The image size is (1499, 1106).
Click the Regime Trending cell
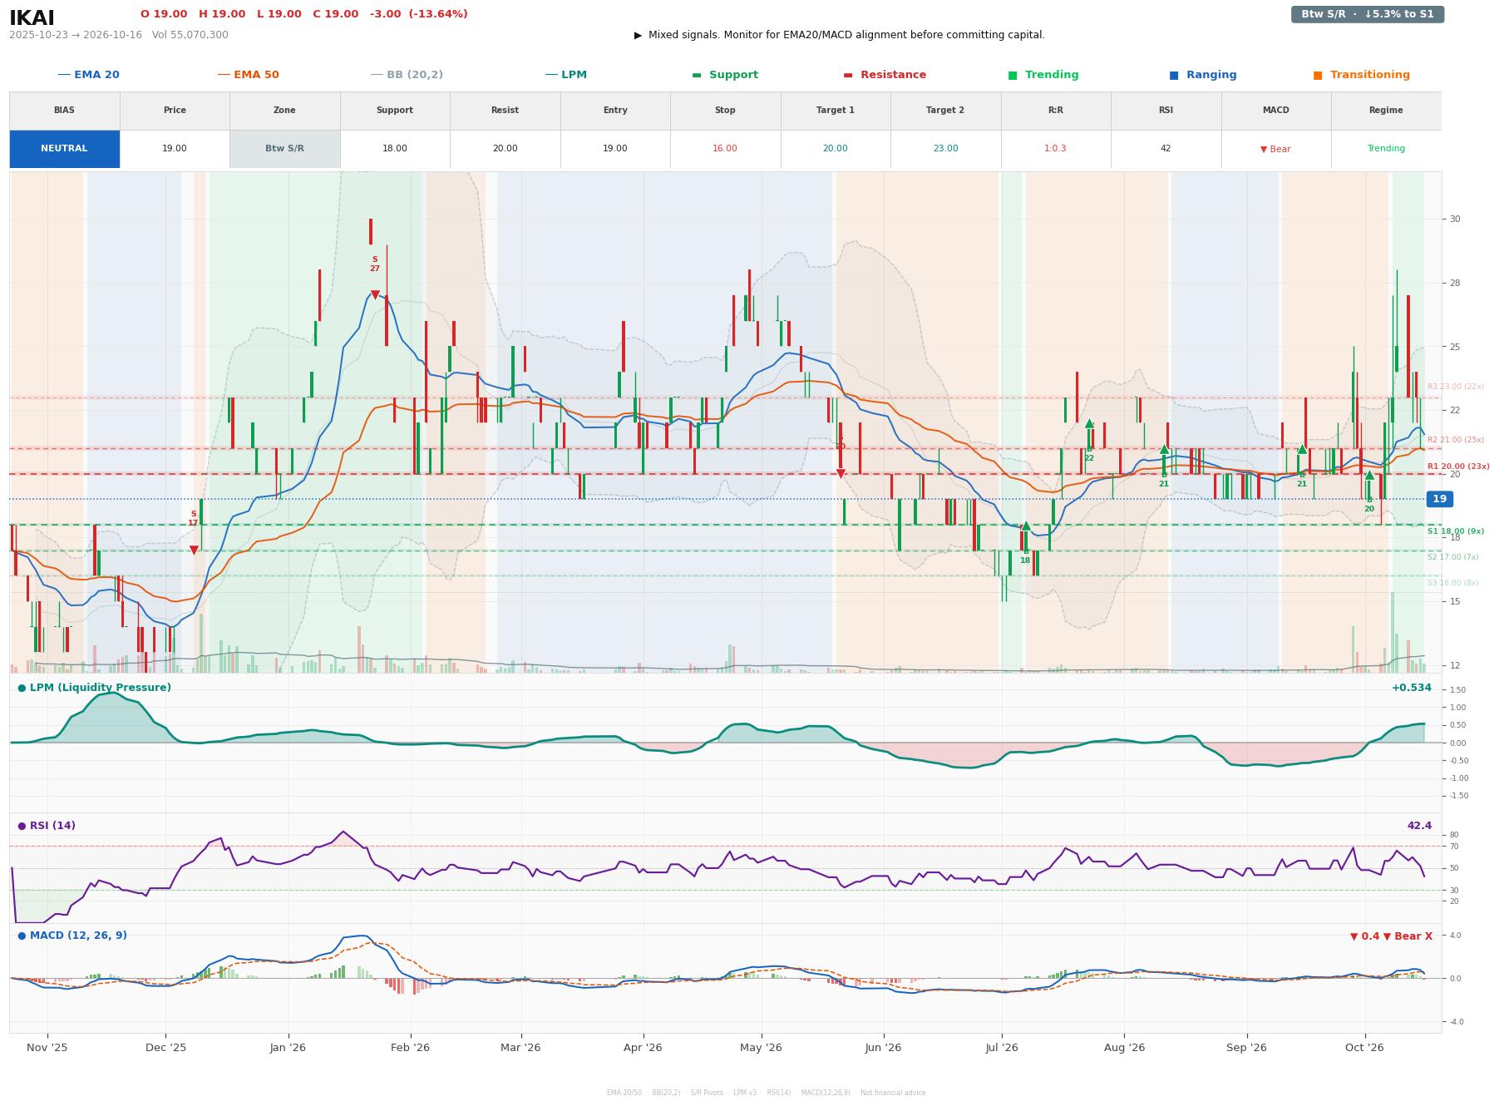click(1386, 149)
